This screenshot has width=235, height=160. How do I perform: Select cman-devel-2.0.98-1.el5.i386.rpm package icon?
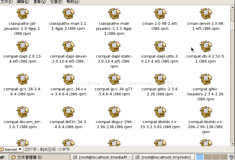click(x=206, y=14)
